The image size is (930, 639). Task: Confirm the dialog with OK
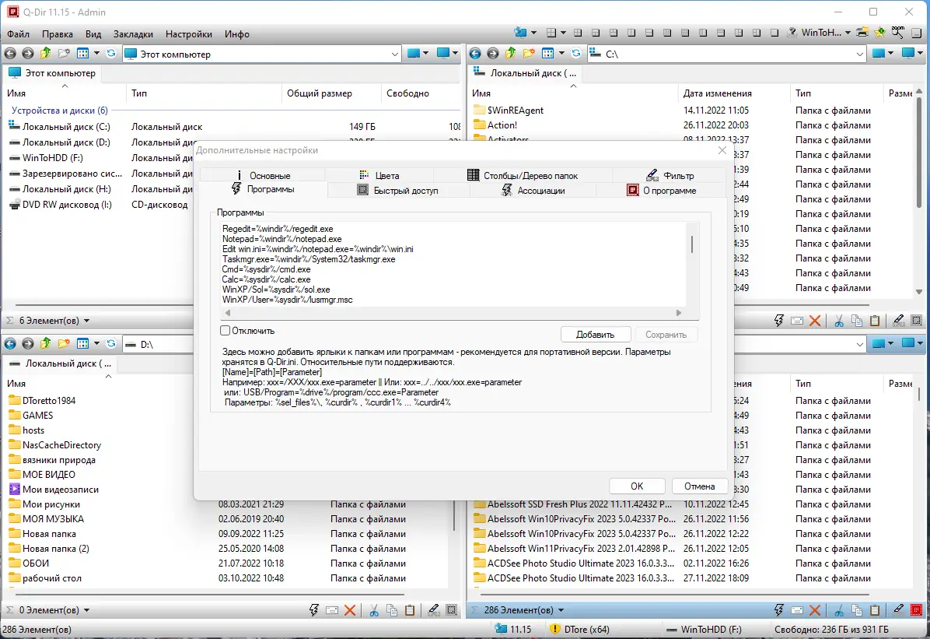click(x=636, y=486)
